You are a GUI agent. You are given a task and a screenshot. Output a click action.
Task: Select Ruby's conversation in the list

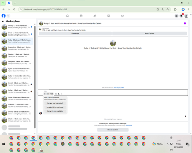17,41
